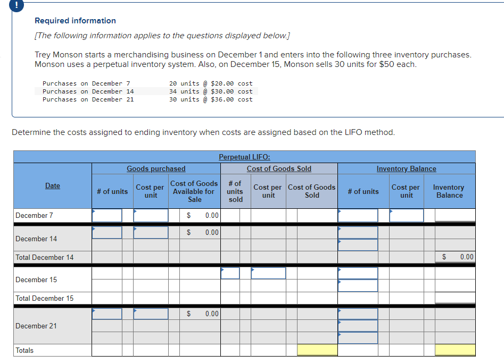504x364 pixels.
Task: Click December 7 inventory balance units field
Action: coord(358,215)
